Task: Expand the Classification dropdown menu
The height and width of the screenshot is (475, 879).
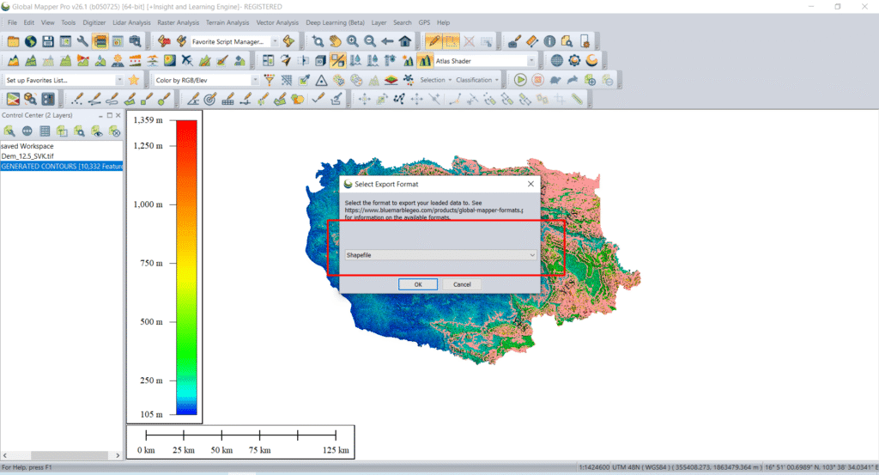Action: coord(477,80)
